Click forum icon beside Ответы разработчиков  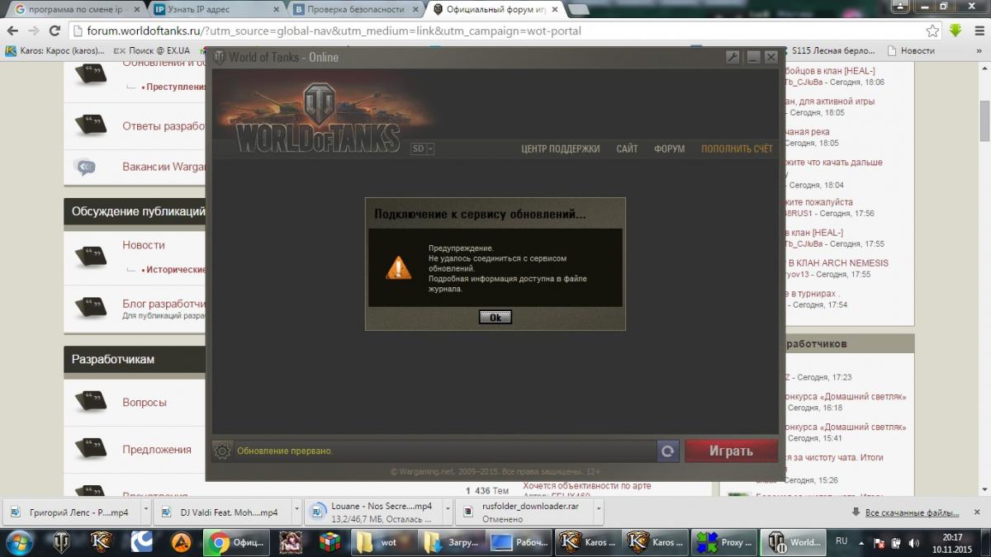point(90,125)
